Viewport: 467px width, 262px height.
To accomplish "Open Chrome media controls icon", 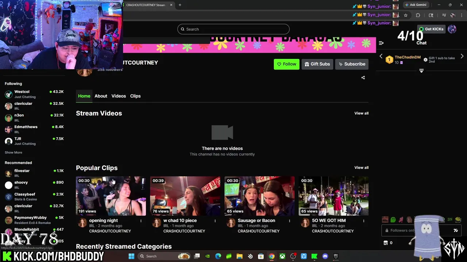I will tap(444, 15).
